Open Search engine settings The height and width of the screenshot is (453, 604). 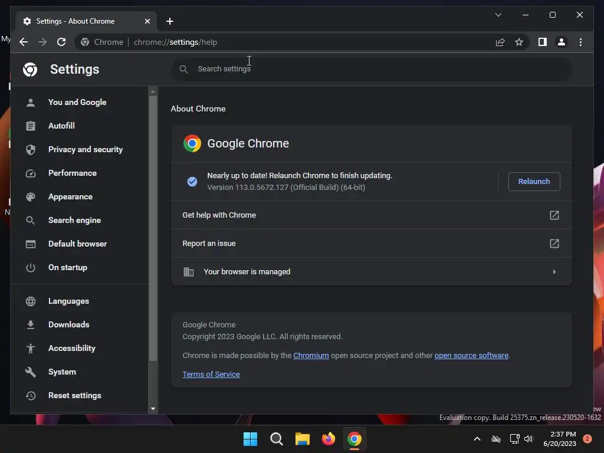click(x=75, y=221)
